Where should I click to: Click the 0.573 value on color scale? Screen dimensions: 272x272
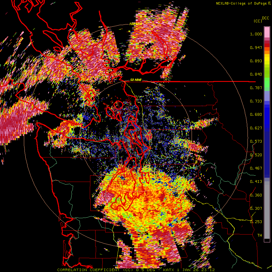256,141
